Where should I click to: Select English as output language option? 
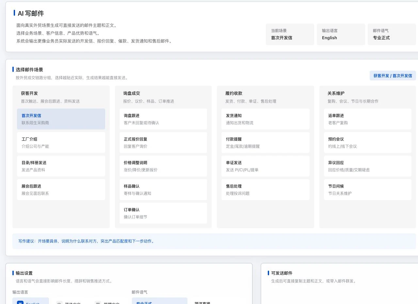click(31, 301)
